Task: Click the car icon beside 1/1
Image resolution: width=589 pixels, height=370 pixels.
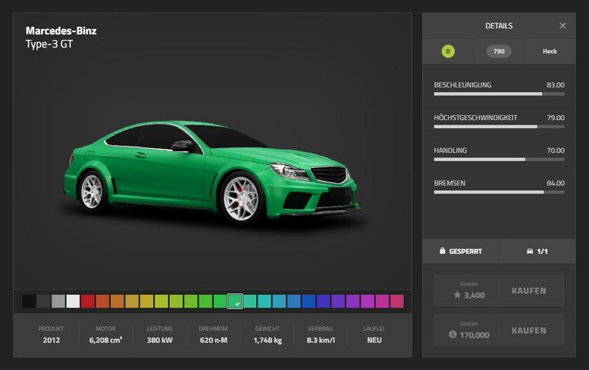Action: 529,251
